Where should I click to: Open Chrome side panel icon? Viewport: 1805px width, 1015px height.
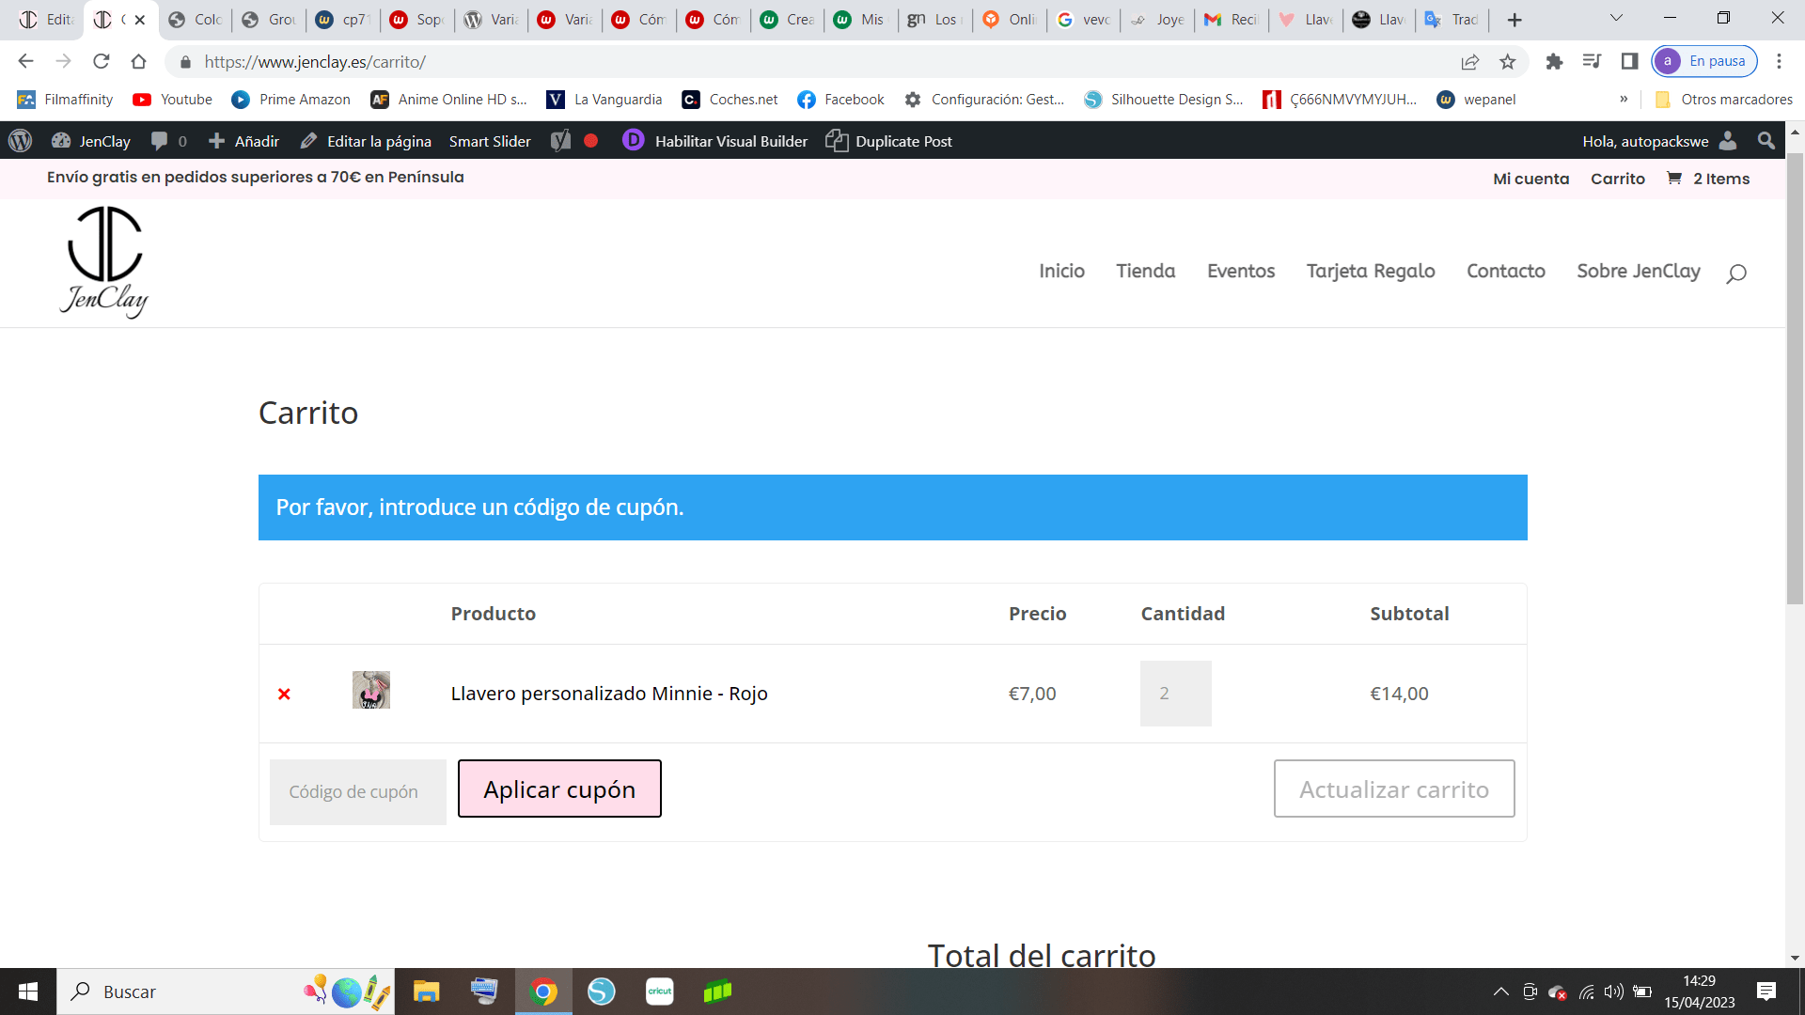click(1629, 61)
